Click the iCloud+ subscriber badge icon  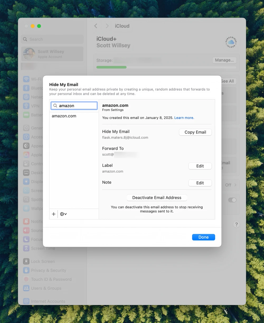click(x=230, y=42)
